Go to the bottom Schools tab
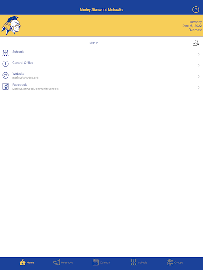Image resolution: width=203 pixels, height=270 pixels. coord(139,262)
